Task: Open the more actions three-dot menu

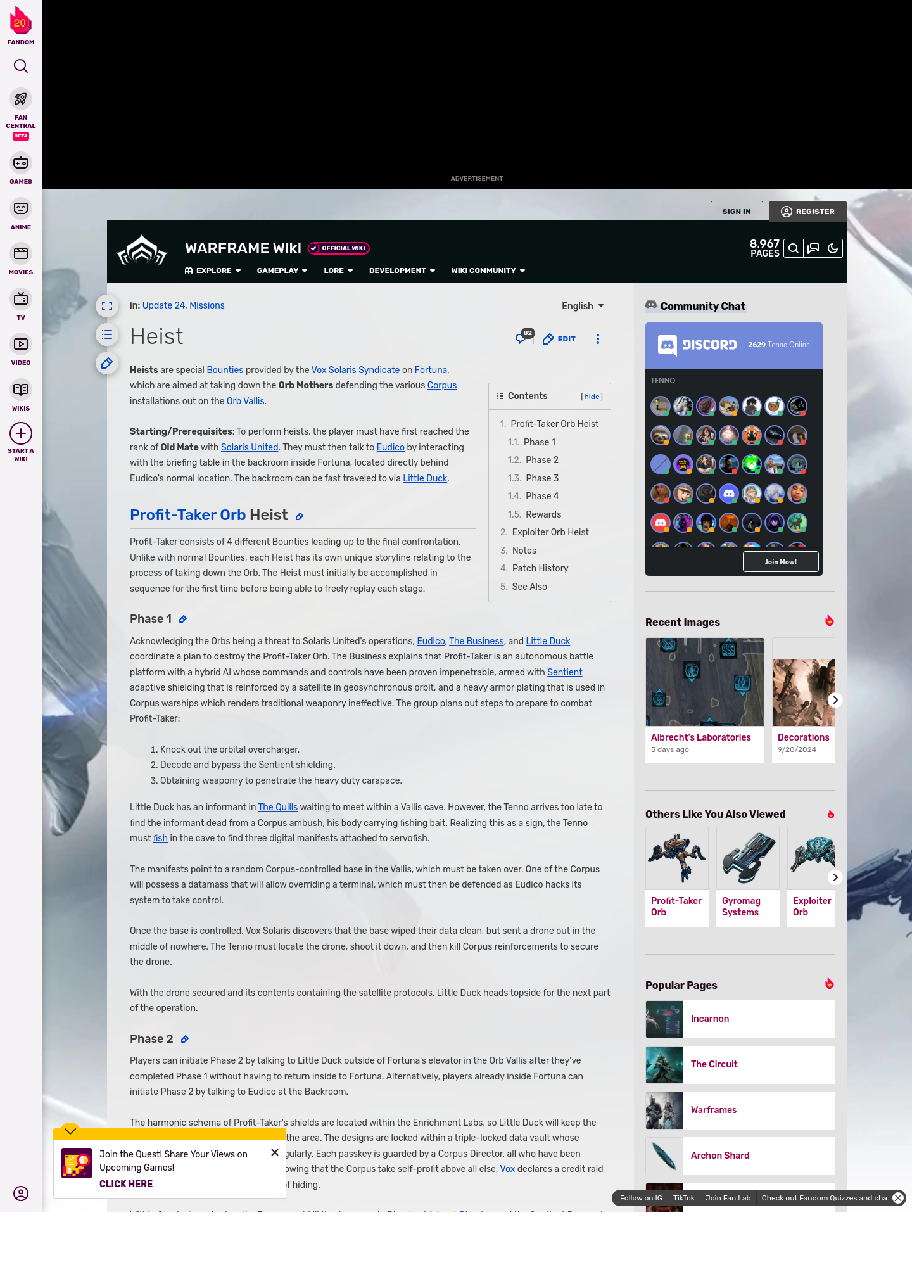Action: 598,339
